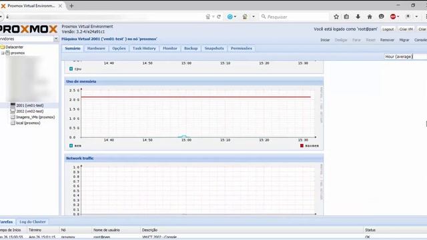427x240 pixels.
Task: Open the dropdown beside the blue extension icon
Action: pyautogui.click(x=235, y=17)
